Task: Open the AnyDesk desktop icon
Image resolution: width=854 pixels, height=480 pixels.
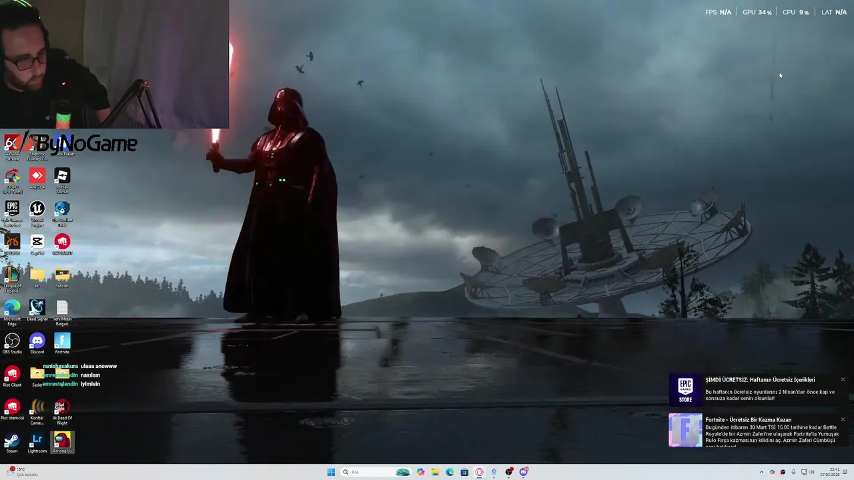Action: [37, 179]
